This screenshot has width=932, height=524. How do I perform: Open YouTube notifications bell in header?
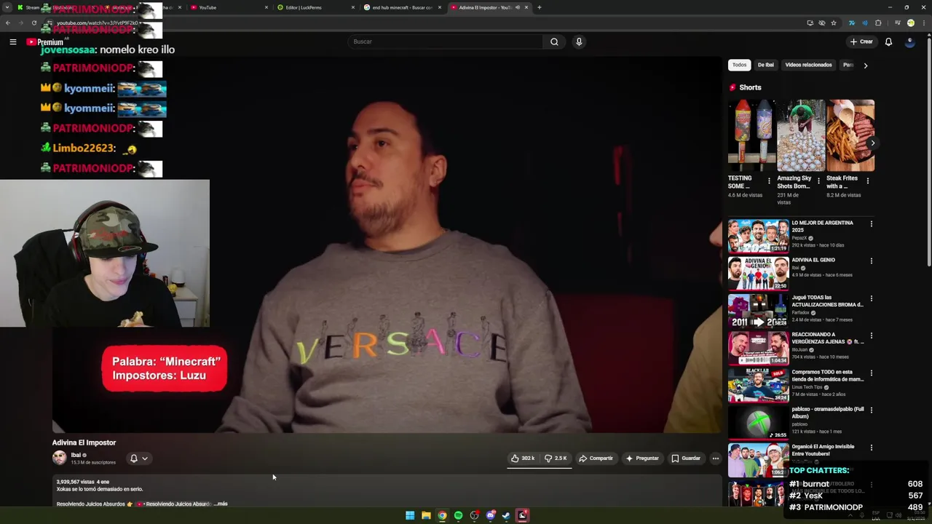(x=888, y=41)
